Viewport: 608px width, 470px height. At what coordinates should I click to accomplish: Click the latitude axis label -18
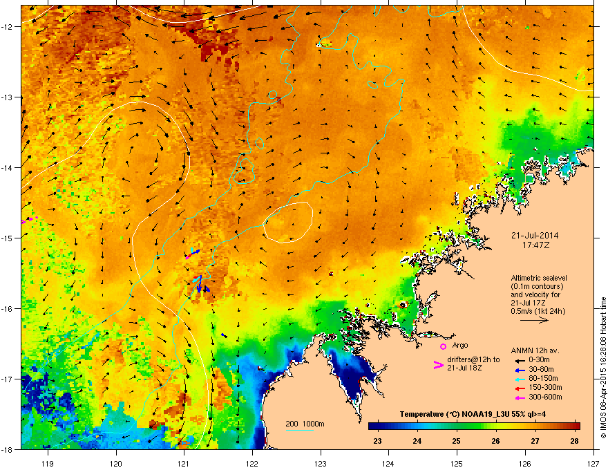click(x=7, y=449)
